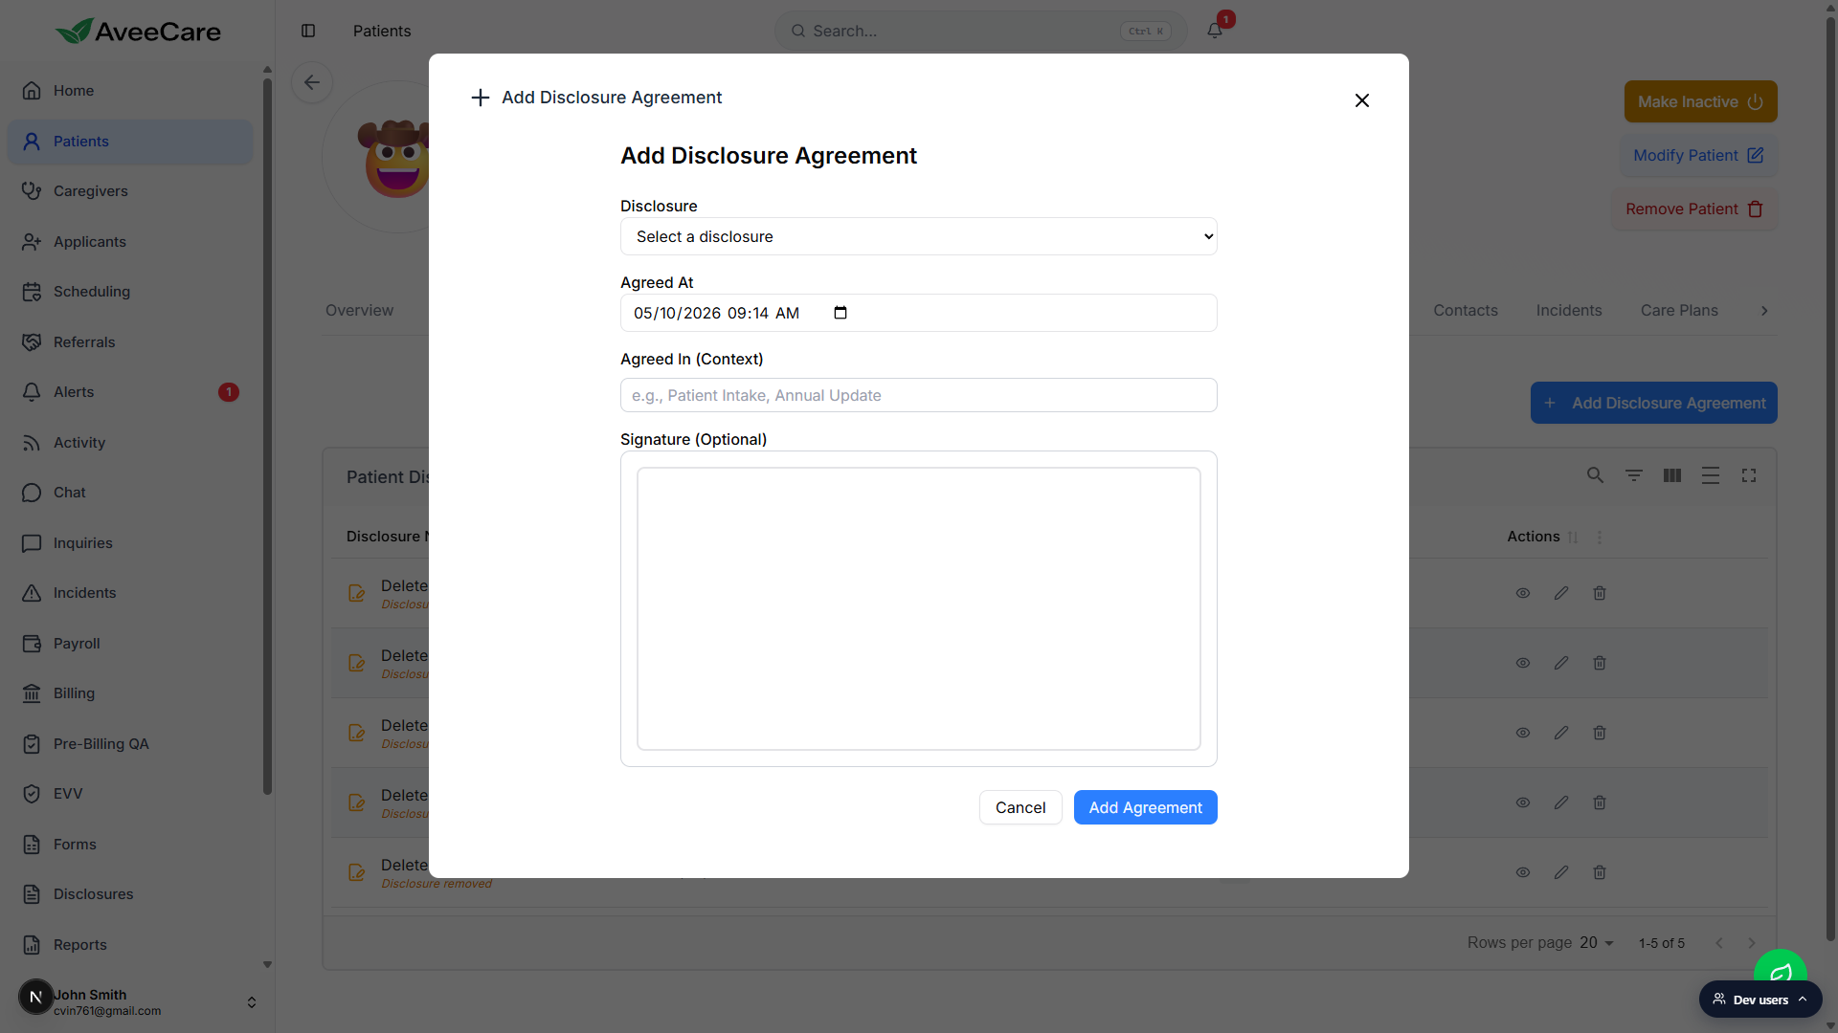The width and height of the screenshot is (1838, 1033).
Task: Go back with the arrow button
Action: click(312, 82)
